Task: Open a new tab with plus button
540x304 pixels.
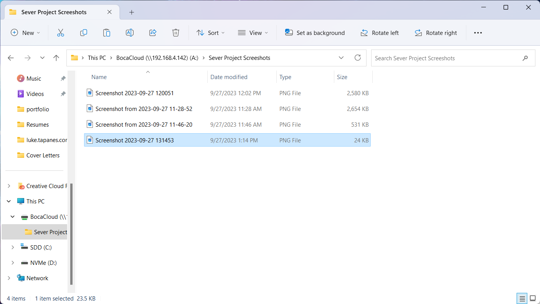Action: [x=132, y=12]
